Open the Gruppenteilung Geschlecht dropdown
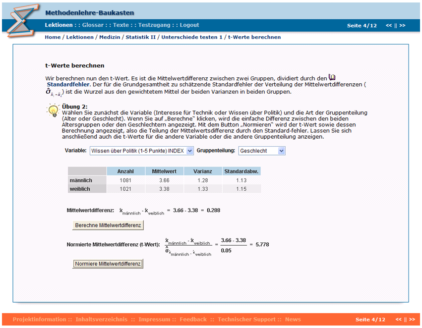The height and width of the screenshot is (328, 422). [x=262, y=151]
